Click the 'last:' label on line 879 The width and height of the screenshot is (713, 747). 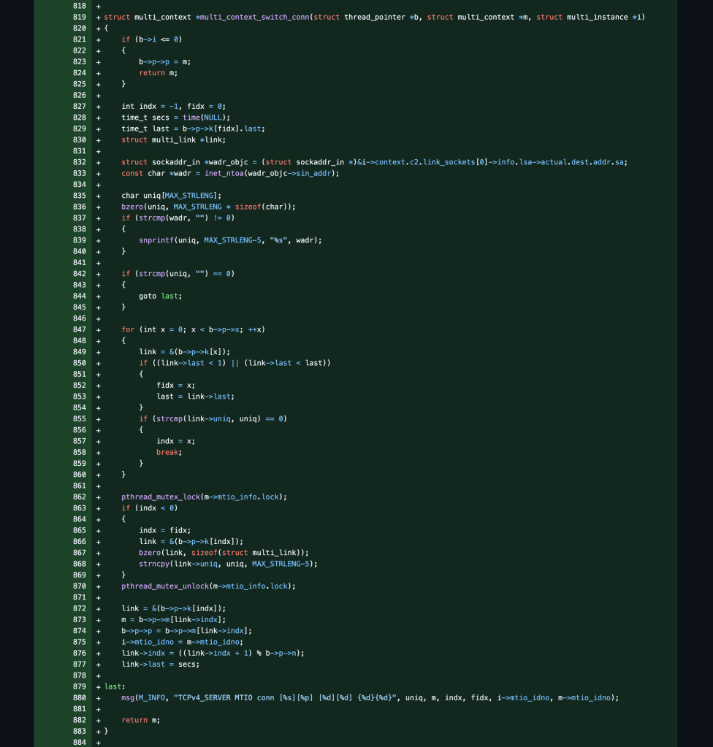pos(113,686)
